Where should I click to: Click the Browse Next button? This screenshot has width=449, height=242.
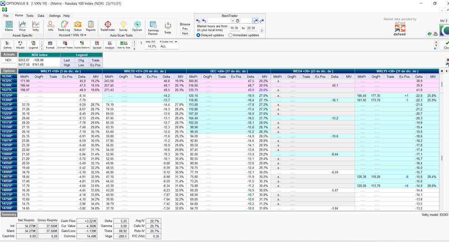[185, 33]
